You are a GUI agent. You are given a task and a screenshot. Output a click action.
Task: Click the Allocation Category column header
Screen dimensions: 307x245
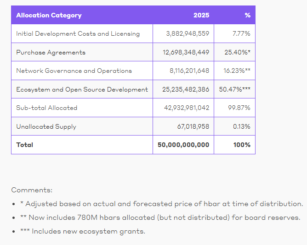point(49,15)
